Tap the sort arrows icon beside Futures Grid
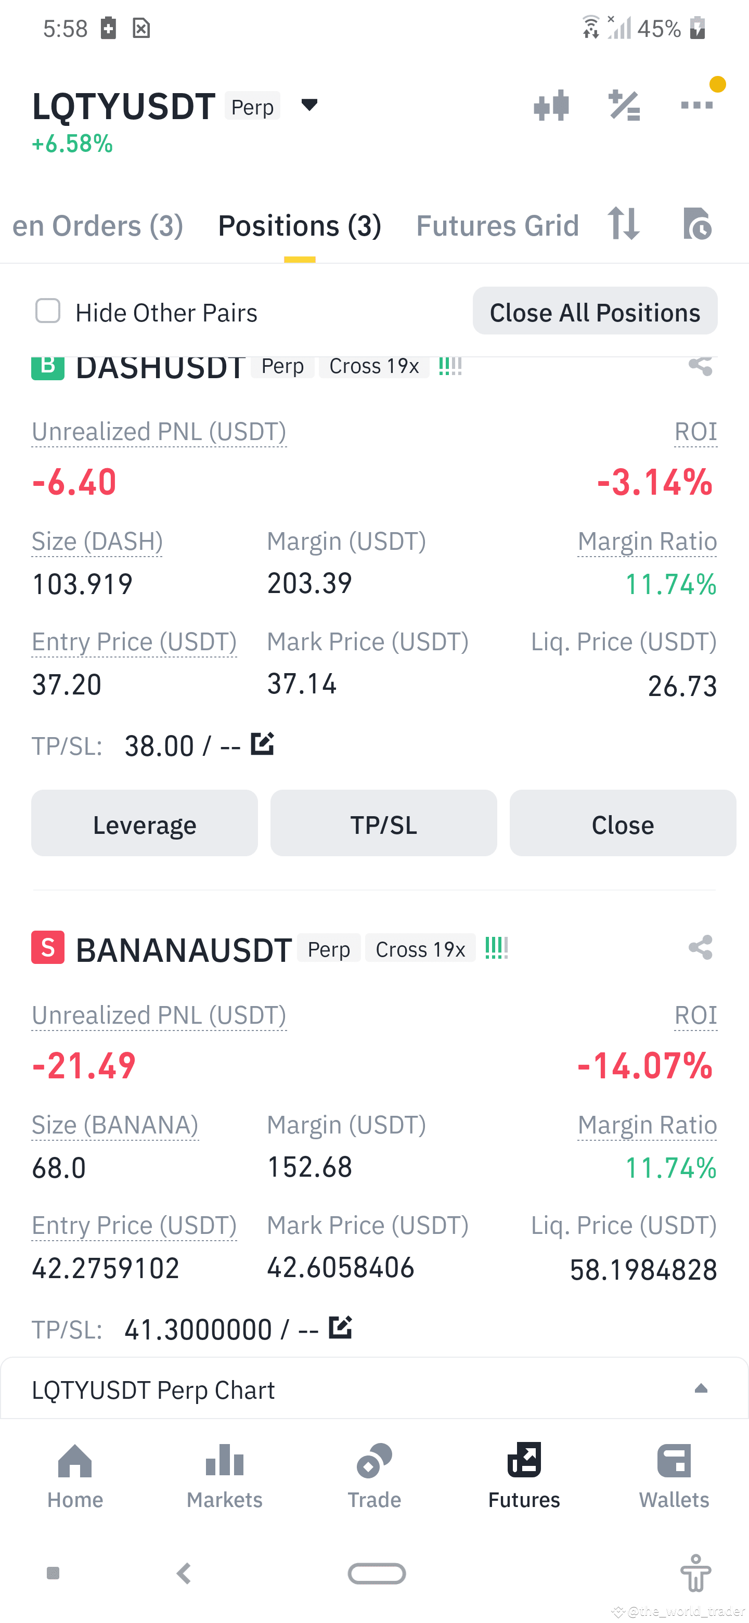The image size is (749, 1623). [624, 224]
